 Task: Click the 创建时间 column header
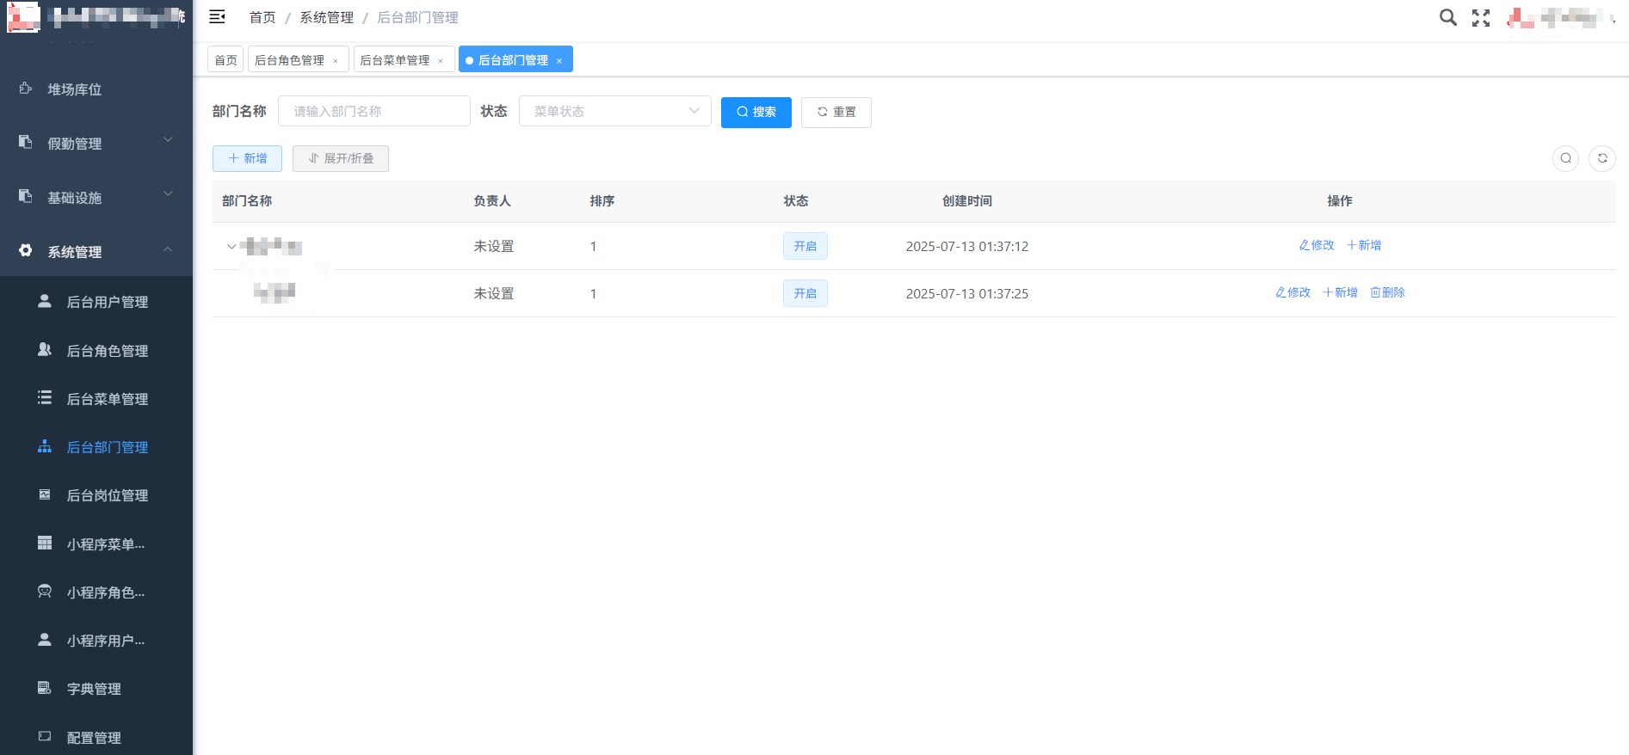click(967, 200)
